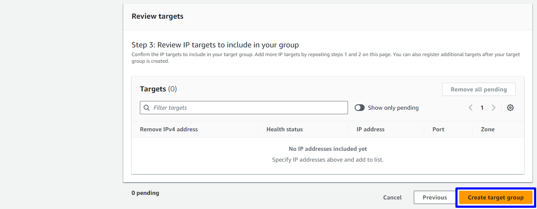Viewport: 537px width, 209px height.
Task: Click the 0 pending status text
Action: pyautogui.click(x=145, y=193)
